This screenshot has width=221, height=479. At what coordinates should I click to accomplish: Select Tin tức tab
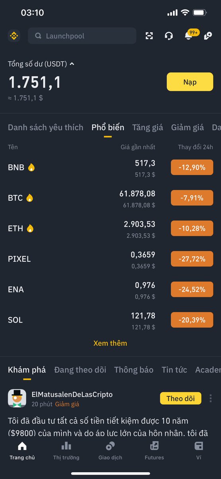pos(174,370)
